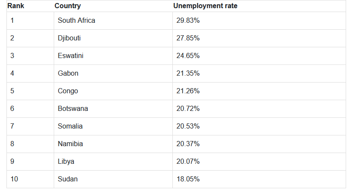Select the Somalia country cell
Viewport: 353px width, 190px height.
point(70,126)
